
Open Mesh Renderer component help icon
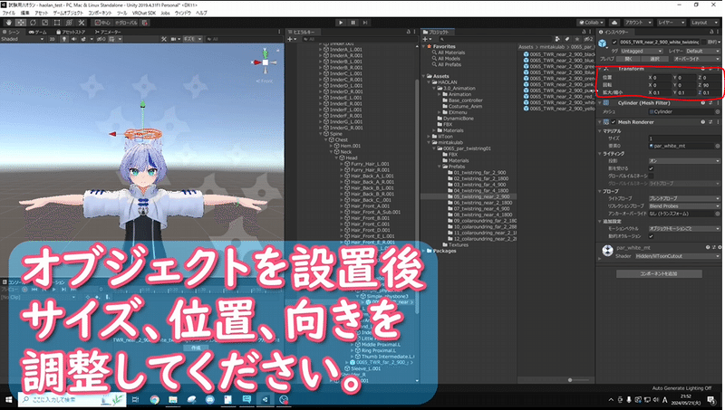point(703,122)
